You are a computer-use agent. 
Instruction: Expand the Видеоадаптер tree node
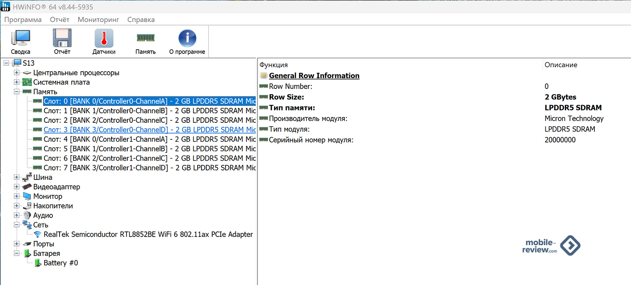click(x=17, y=187)
